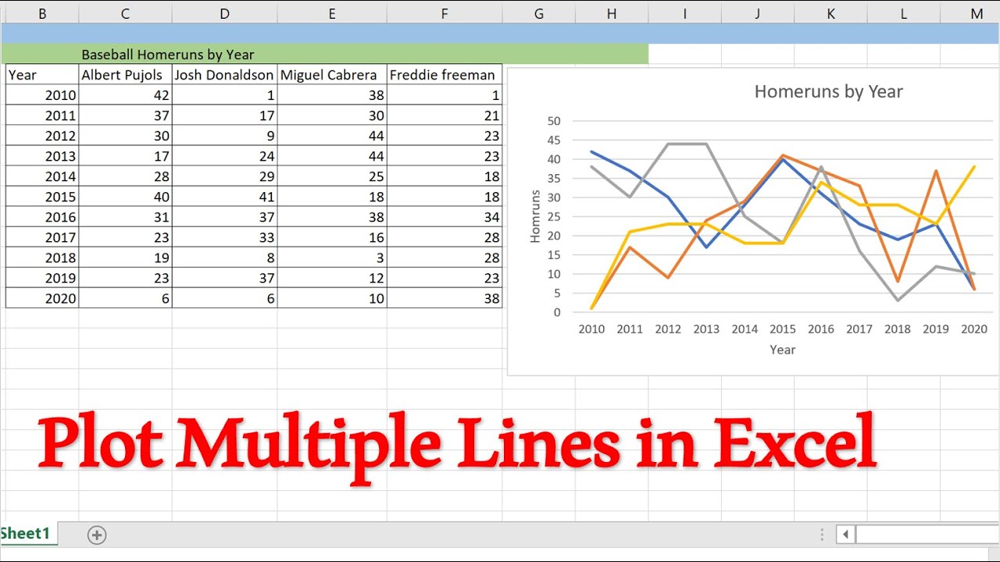Click the chart title 'Homeruns by Year'
Screen dimensions: 1000x562
(827, 91)
